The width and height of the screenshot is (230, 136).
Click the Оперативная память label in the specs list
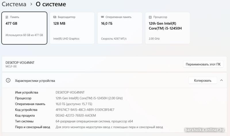click(x=30, y=104)
